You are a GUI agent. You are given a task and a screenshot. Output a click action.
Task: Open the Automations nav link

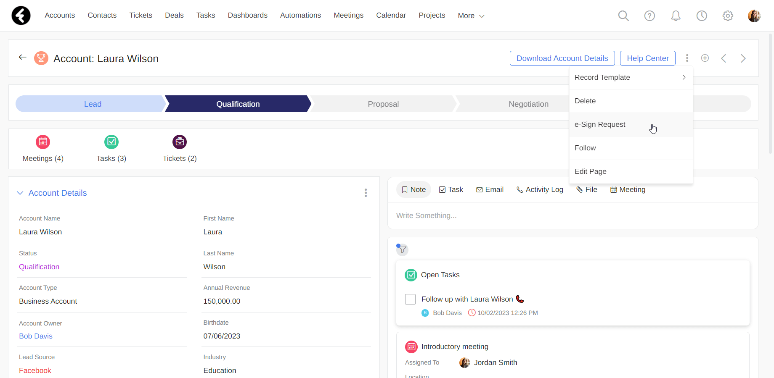301,15
